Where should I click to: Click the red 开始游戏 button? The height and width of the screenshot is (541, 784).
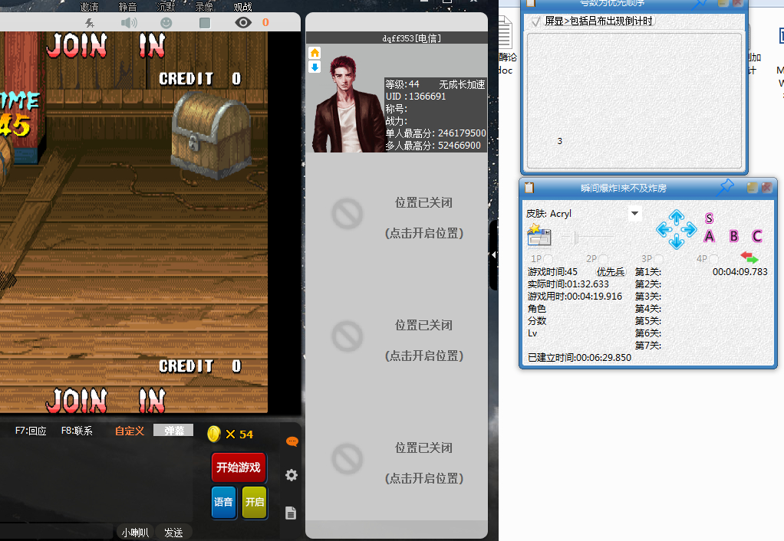239,467
